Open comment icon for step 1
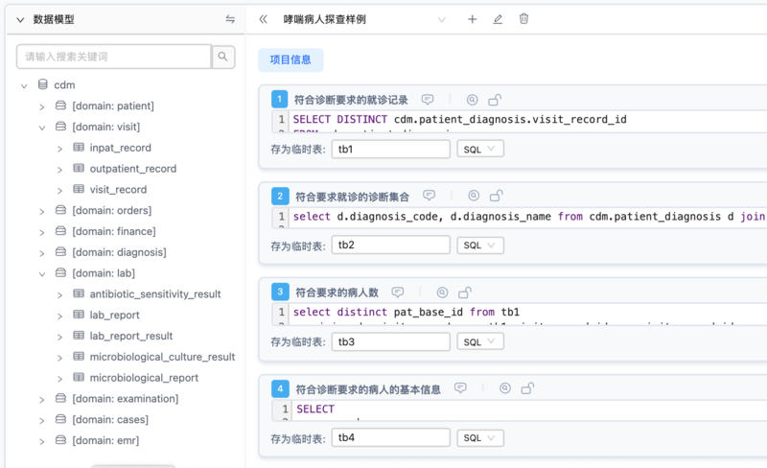767x468 pixels. coord(428,100)
